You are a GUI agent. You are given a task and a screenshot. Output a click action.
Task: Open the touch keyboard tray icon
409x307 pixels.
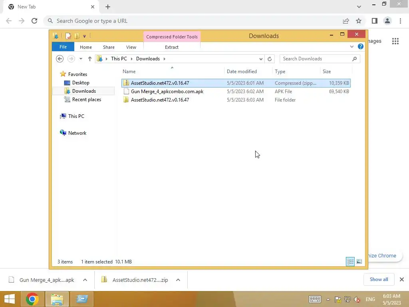tap(315, 299)
